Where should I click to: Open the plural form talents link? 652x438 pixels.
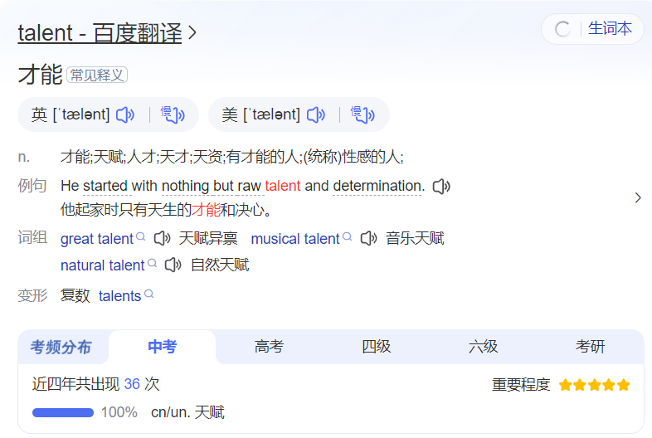(119, 296)
